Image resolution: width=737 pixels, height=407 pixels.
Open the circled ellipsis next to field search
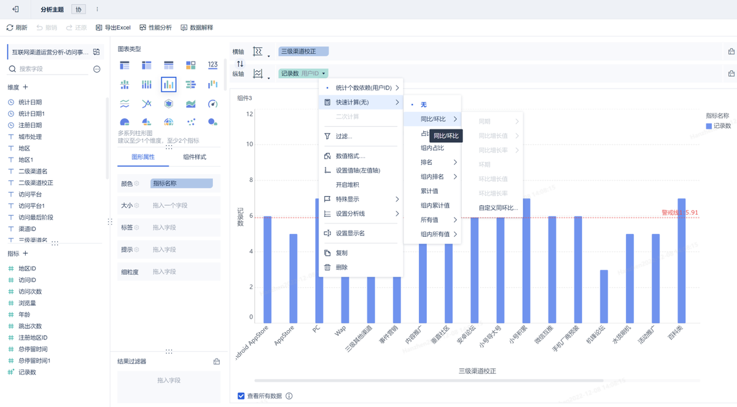point(96,69)
